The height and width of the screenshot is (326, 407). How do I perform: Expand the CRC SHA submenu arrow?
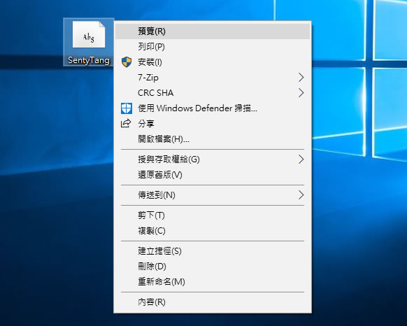tap(301, 93)
